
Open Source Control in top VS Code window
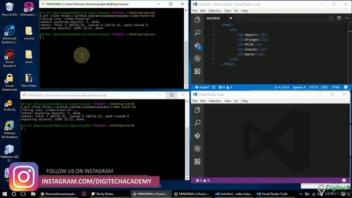tap(197, 46)
